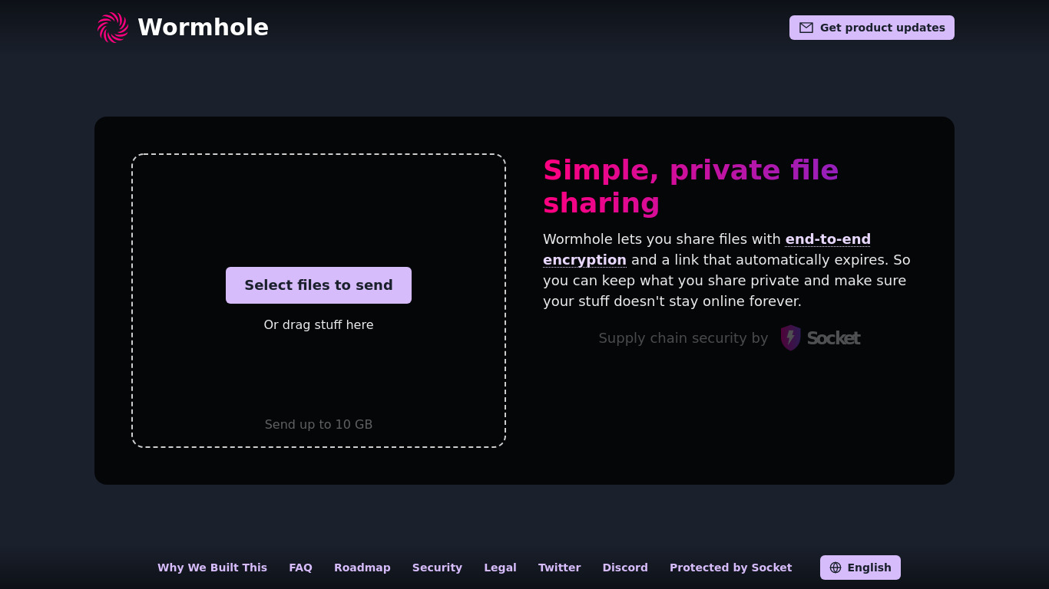Click 'Simple, private file sharing' heading

[x=690, y=186]
